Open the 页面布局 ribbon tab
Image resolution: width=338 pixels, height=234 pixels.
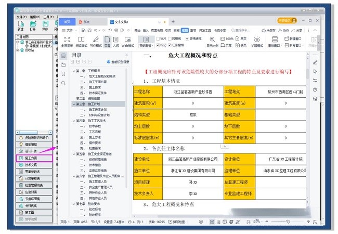157,30
